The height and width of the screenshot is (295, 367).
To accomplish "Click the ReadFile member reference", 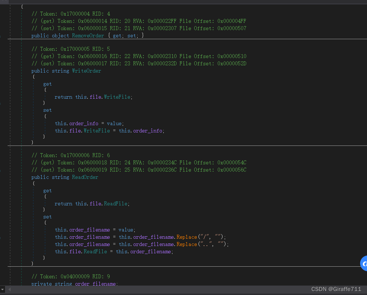I will 115,204.
